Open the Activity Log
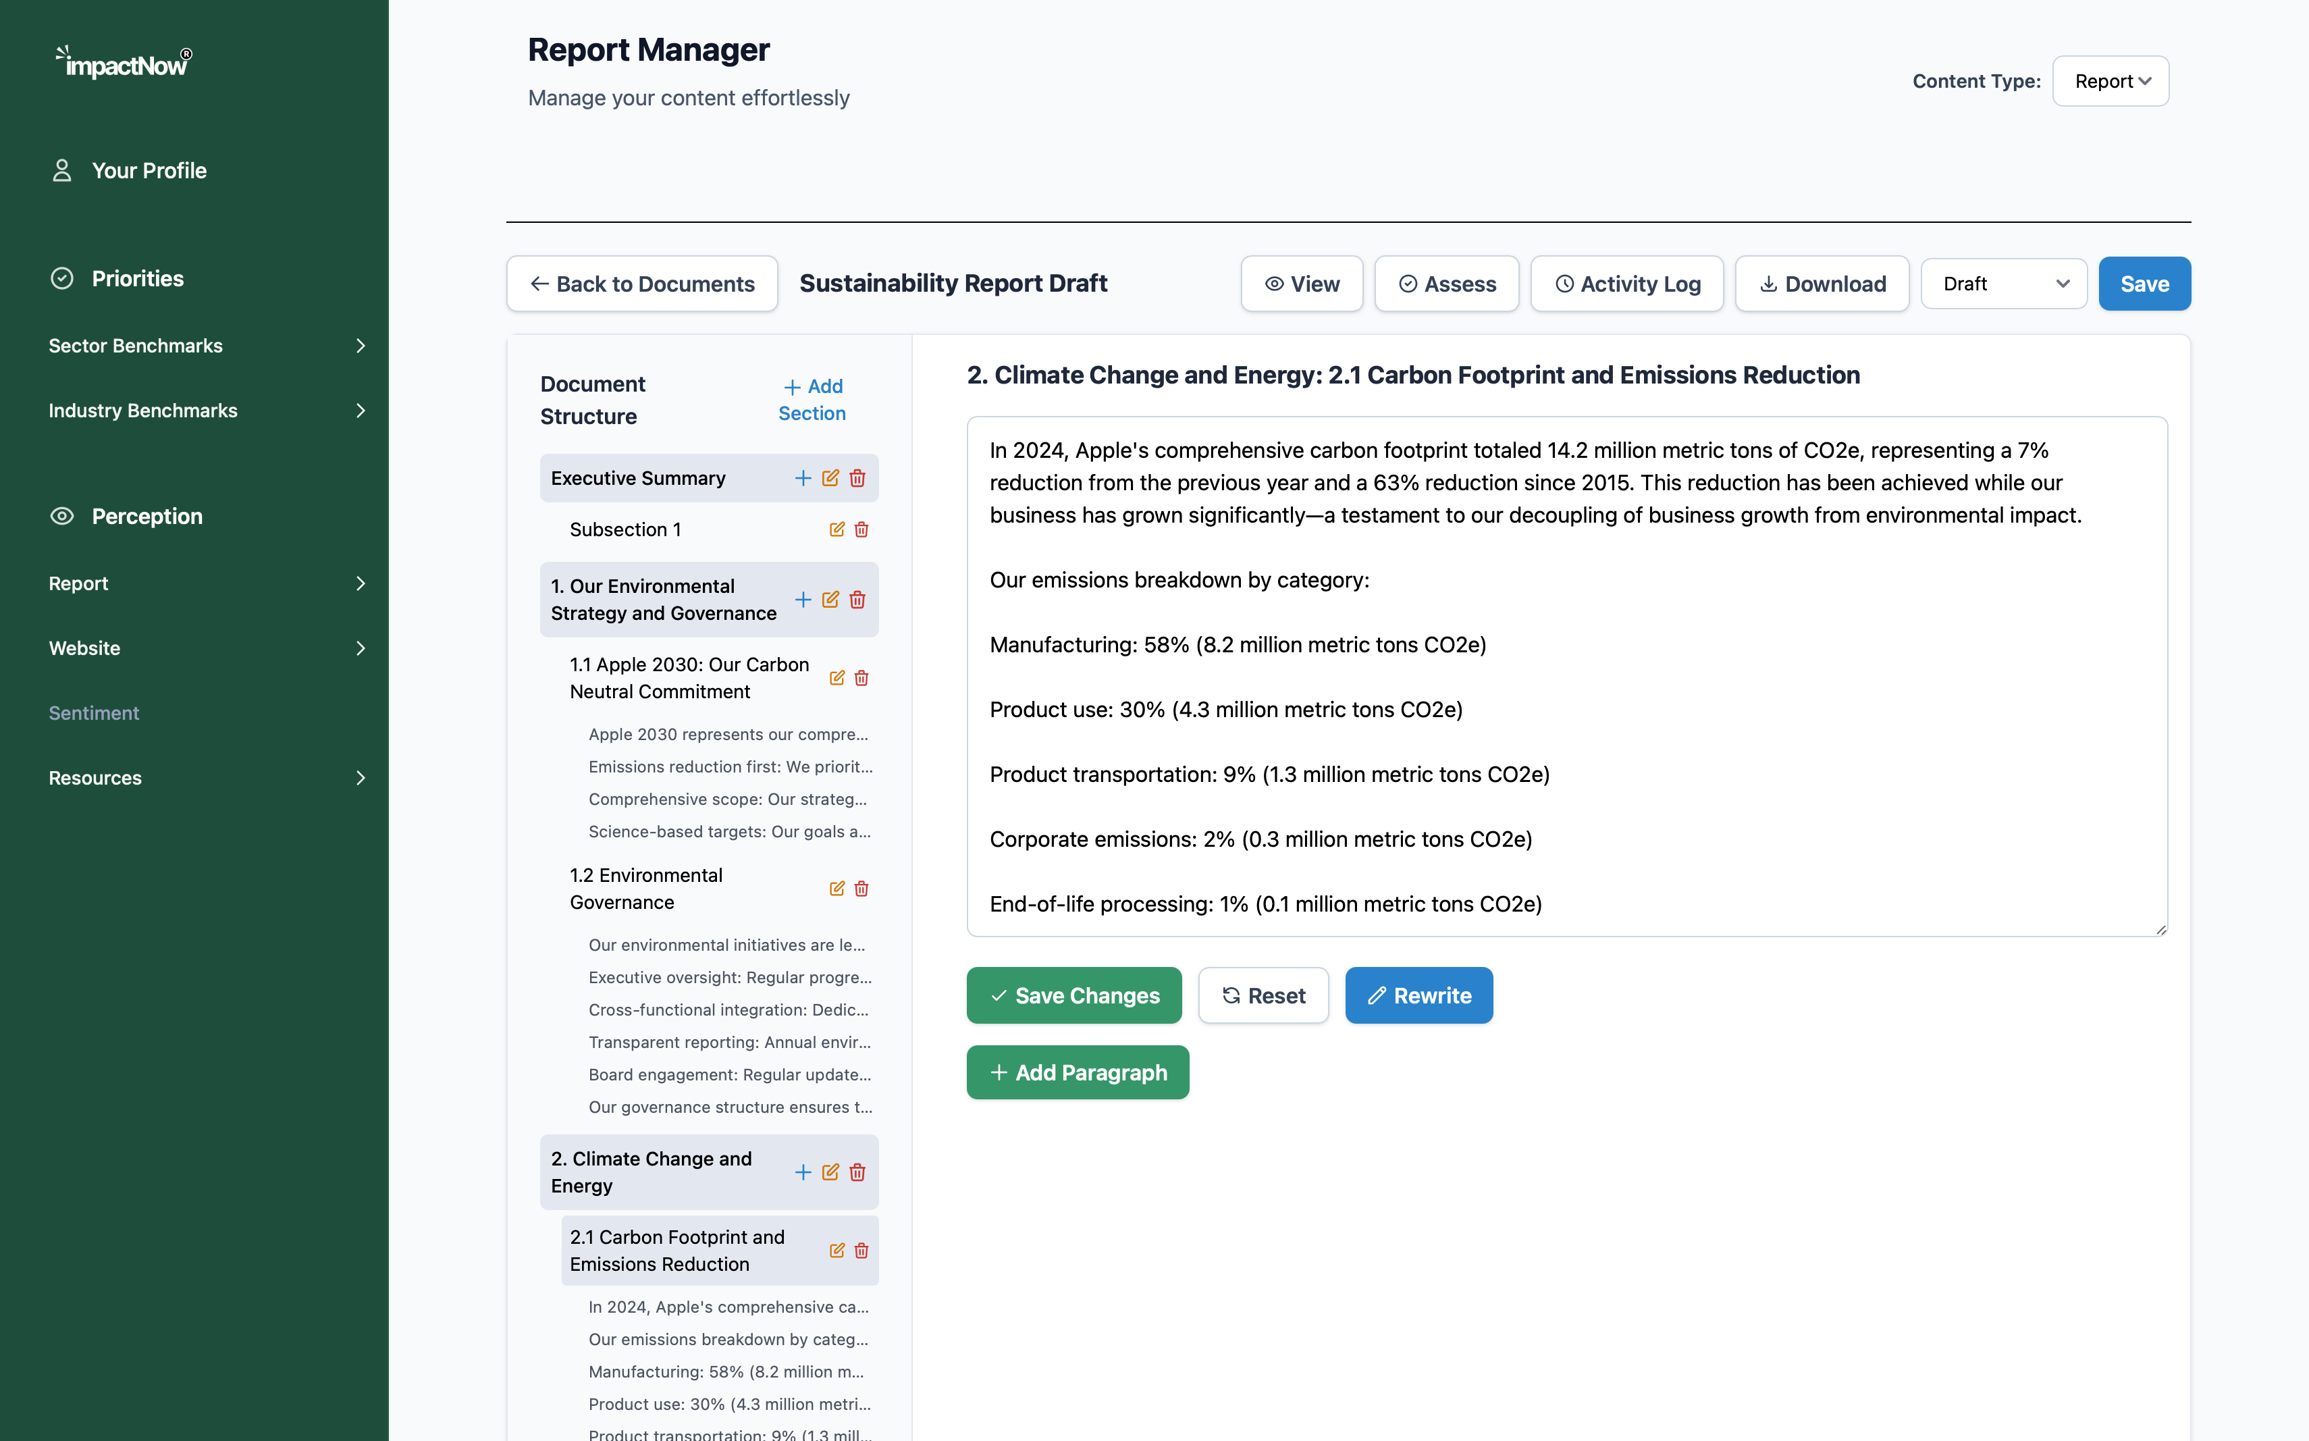The height and width of the screenshot is (1441, 2309). tap(1626, 284)
